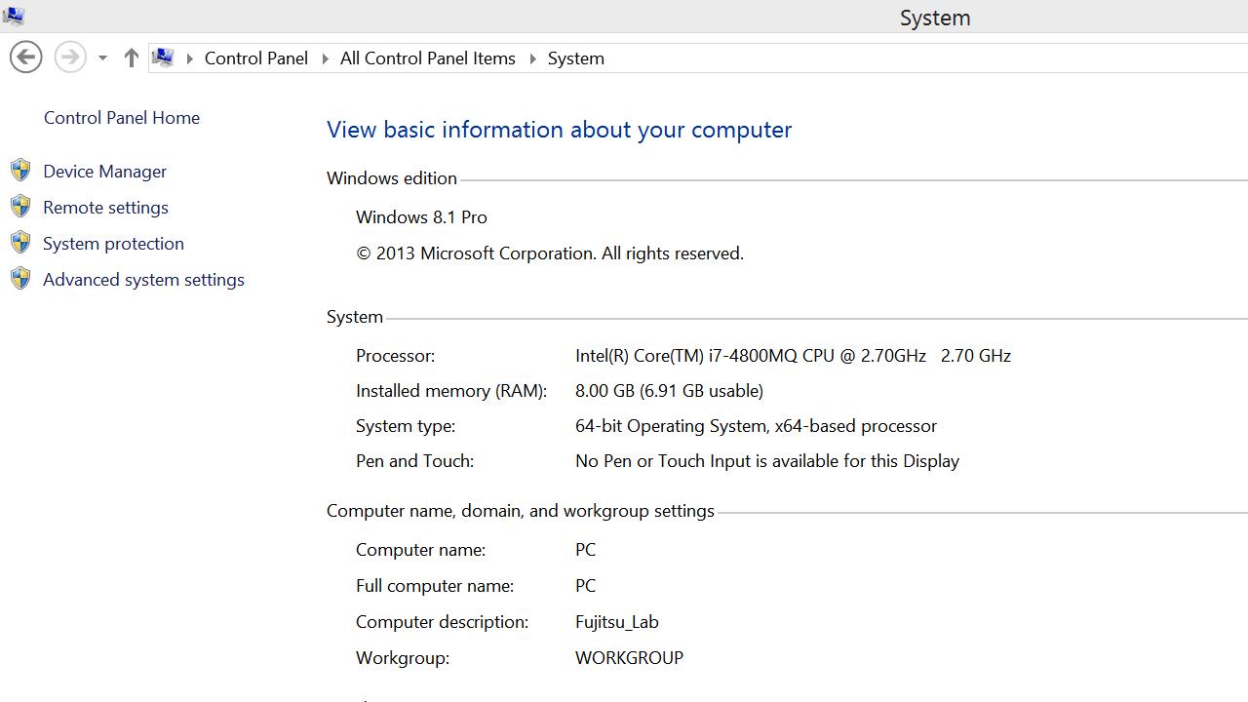The width and height of the screenshot is (1248, 702).
Task: Click the Up one level arrow
Action: (x=132, y=58)
